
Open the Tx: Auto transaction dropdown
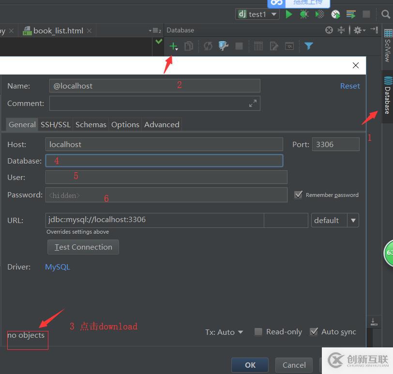point(224,332)
